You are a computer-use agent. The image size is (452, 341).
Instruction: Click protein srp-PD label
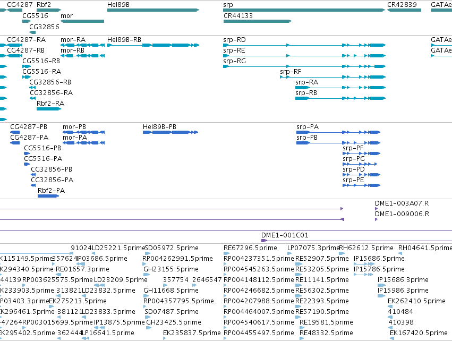pyautogui.click(x=354, y=170)
